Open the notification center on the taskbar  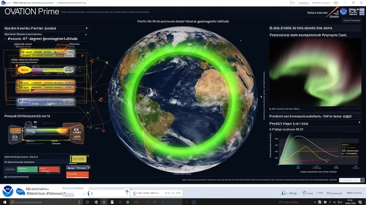click(x=361, y=202)
